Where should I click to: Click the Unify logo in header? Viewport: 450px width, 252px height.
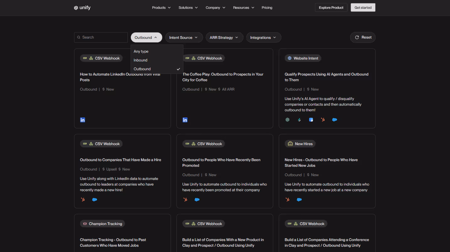82,8
